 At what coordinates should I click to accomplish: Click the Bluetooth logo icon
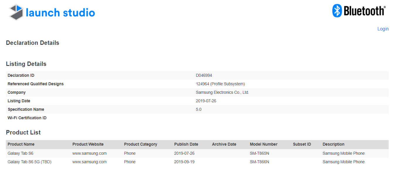coord(337,11)
